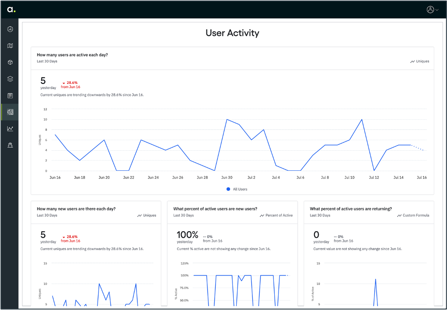Click 'Jun 16' on the top chart axis

(x=55, y=178)
